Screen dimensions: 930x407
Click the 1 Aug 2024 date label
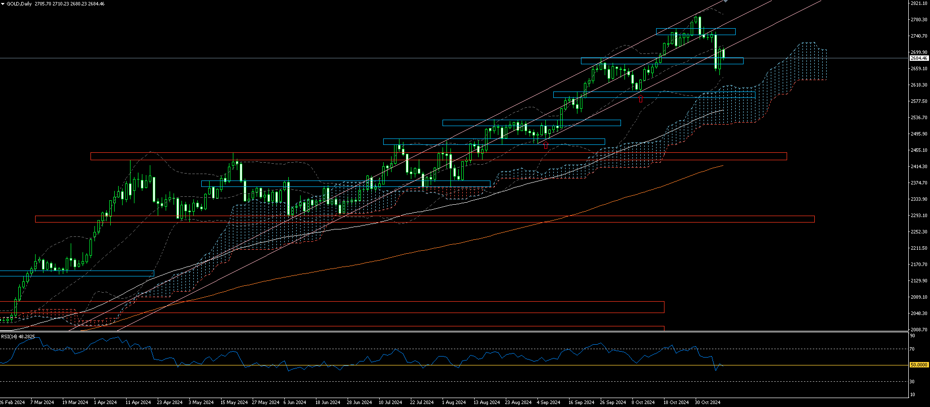(x=454, y=403)
